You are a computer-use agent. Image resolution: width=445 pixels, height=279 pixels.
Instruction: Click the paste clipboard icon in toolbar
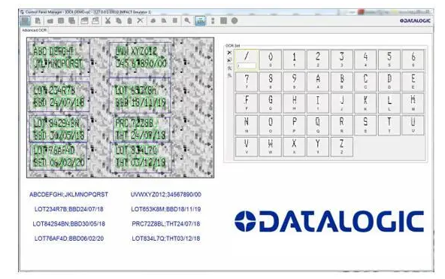tap(129, 21)
